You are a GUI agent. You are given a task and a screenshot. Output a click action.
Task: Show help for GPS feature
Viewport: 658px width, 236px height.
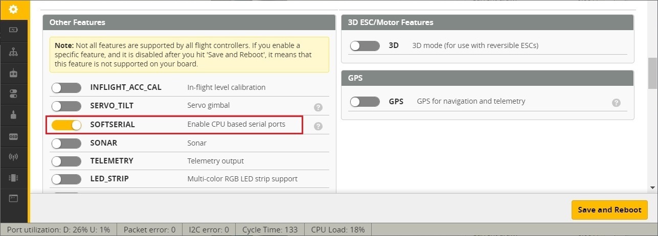[616, 103]
